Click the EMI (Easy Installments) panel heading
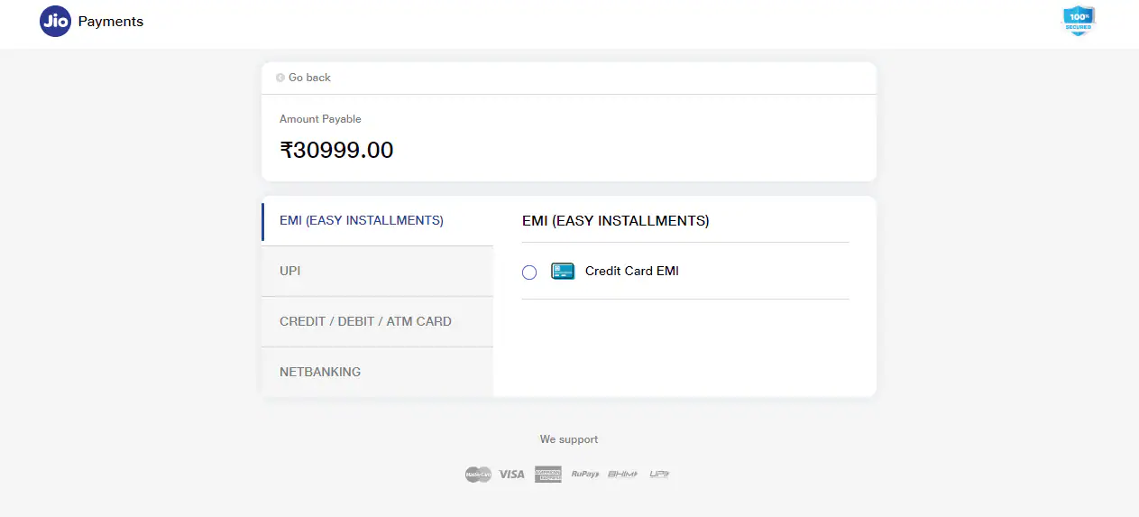 [615, 220]
